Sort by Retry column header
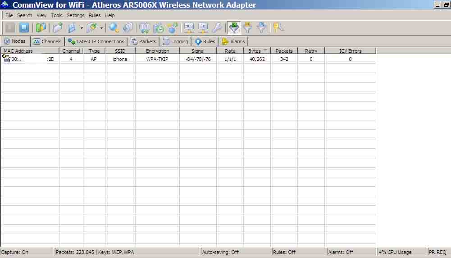 pyautogui.click(x=311, y=51)
